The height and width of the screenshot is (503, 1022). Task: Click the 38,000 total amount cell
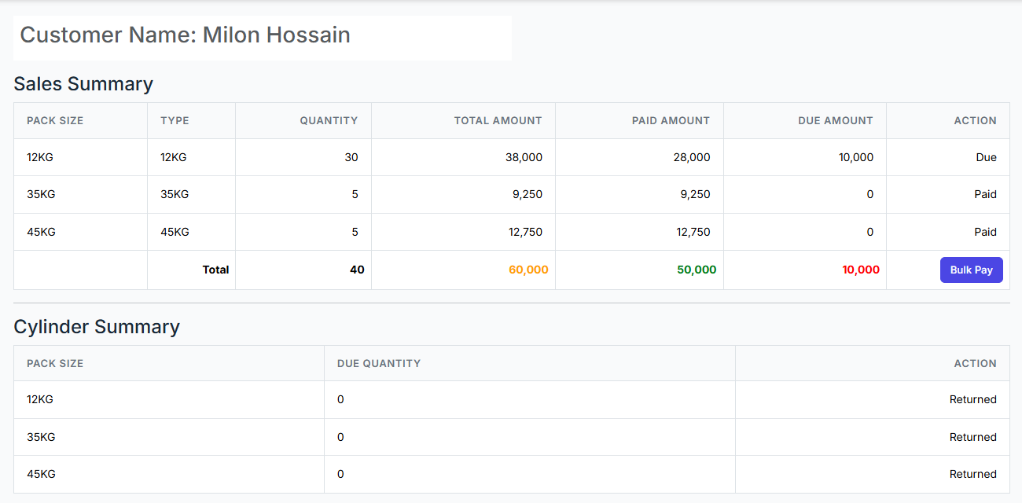click(524, 157)
